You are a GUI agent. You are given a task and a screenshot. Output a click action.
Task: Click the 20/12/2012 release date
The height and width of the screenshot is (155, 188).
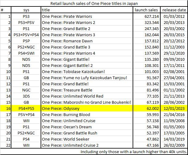(x=174, y=41)
